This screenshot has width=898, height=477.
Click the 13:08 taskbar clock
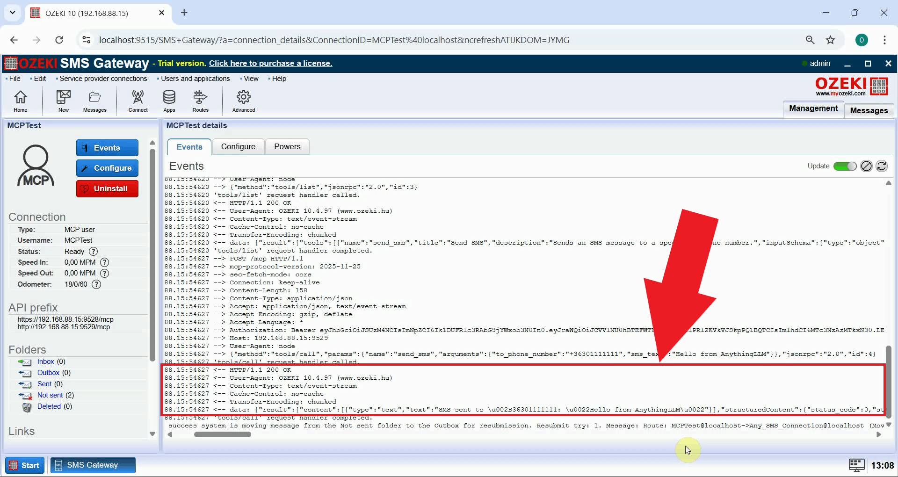[x=882, y=465]
